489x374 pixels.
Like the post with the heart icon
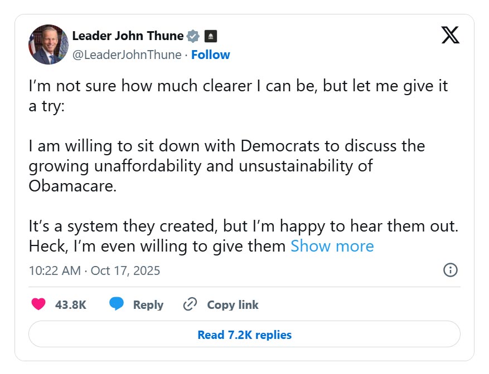[x=38, y=304]
